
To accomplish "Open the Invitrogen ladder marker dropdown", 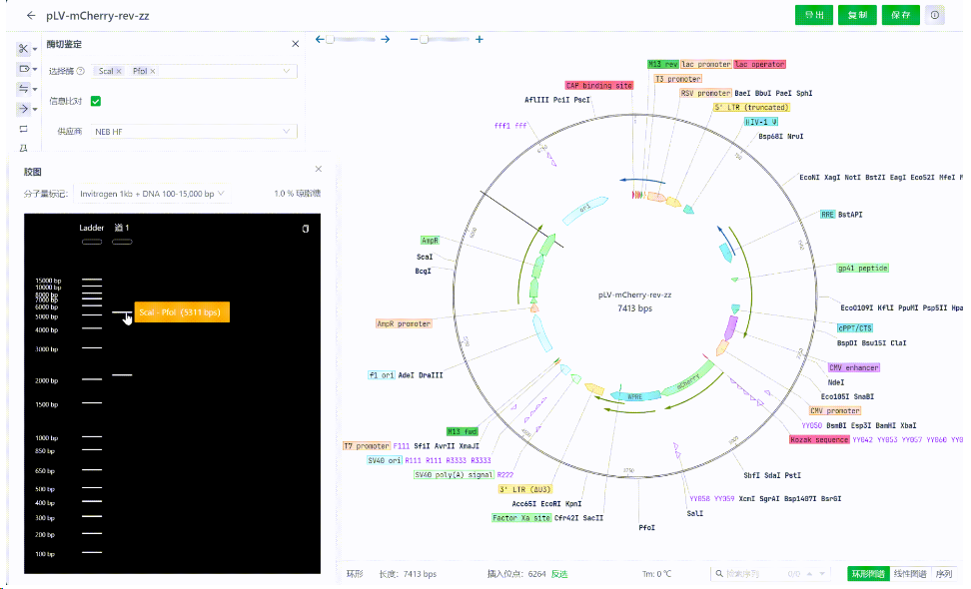I will click(152, 194).
